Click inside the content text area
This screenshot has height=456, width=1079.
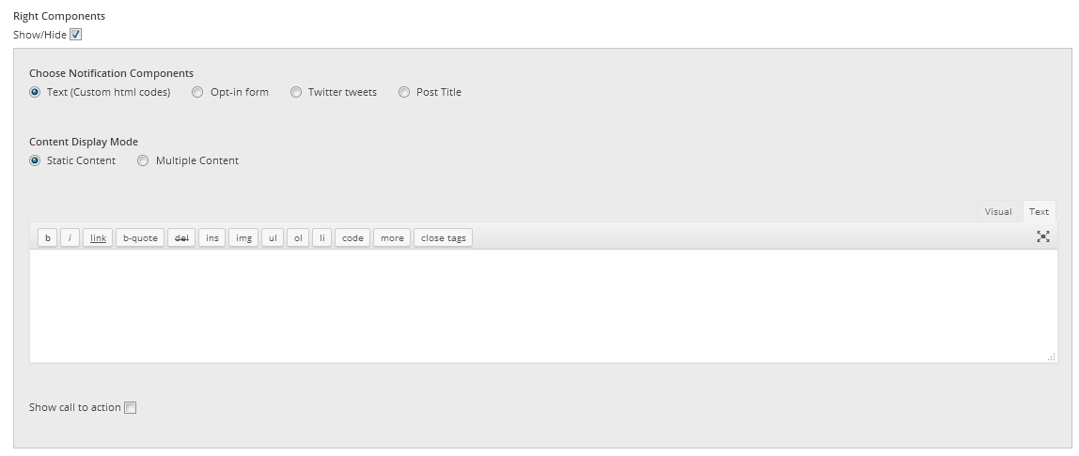(543, 306)
